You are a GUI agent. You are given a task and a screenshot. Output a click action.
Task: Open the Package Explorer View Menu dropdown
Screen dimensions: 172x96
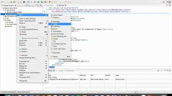36,5
